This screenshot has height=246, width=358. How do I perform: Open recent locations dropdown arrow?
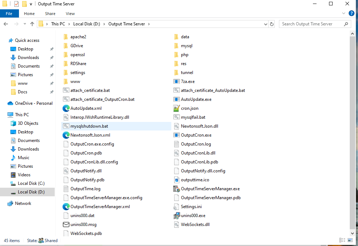click(25, 24)
